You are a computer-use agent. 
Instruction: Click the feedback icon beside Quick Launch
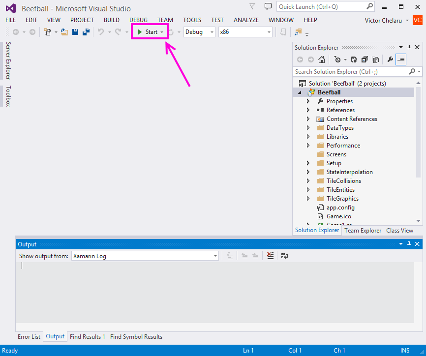(x=268, y=7)
